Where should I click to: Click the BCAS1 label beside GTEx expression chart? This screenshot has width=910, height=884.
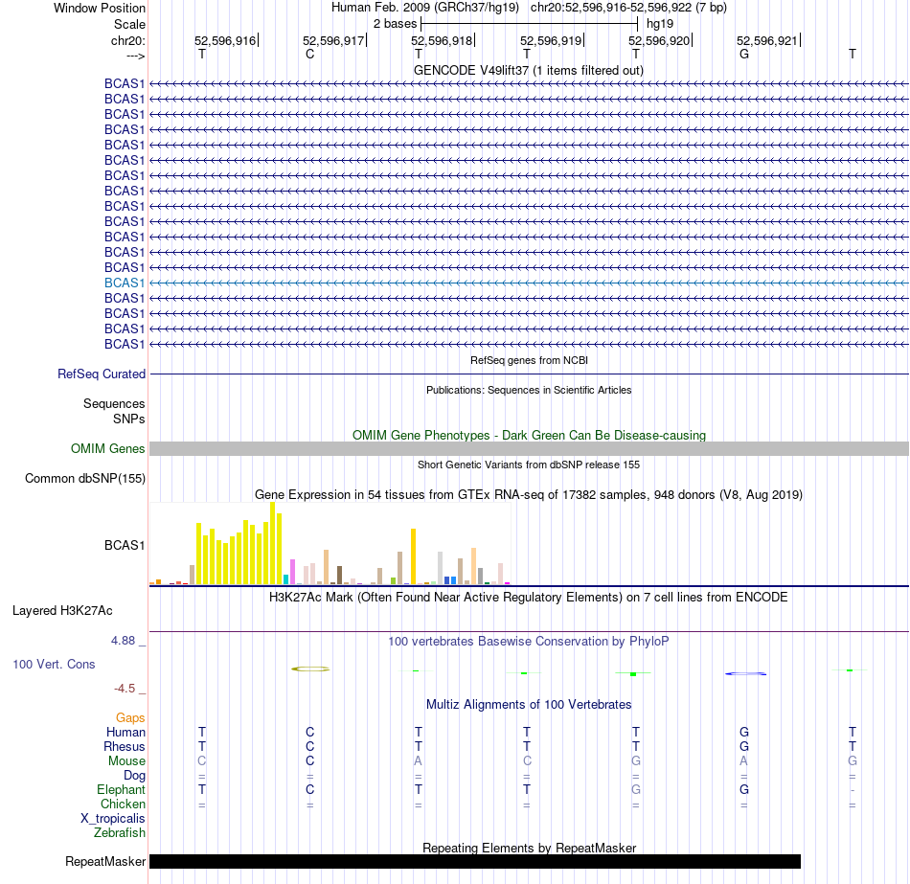(125, 545)
